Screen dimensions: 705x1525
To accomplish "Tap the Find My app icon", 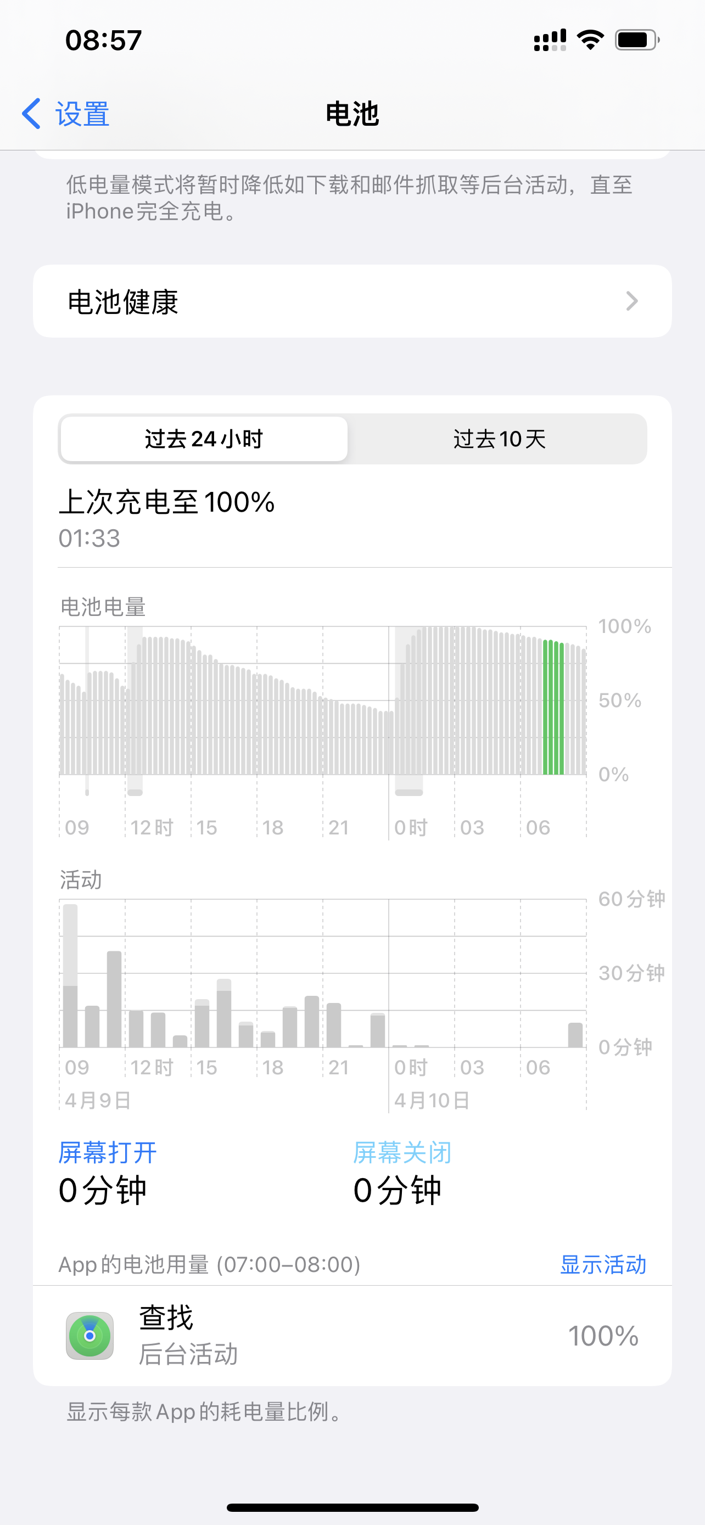I will [x=89, y=1336].
